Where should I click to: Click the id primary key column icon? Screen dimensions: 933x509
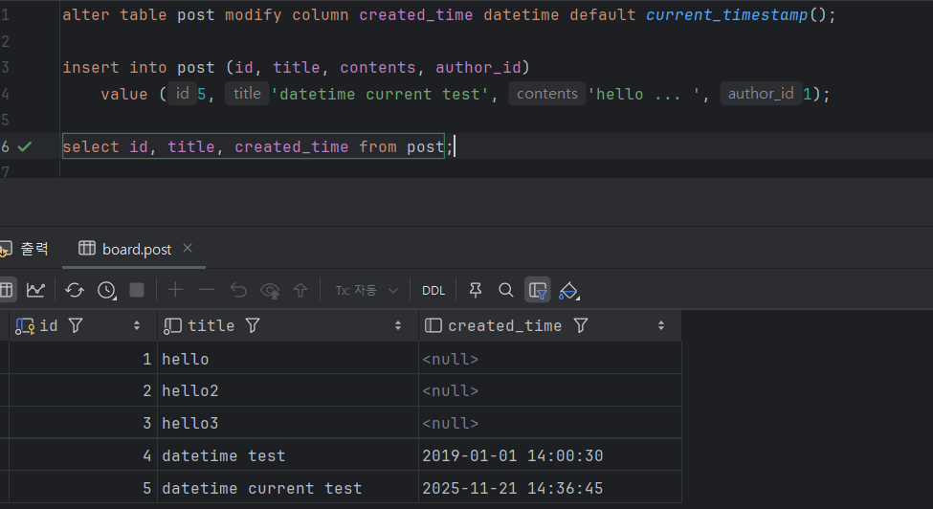pos(24,326)
